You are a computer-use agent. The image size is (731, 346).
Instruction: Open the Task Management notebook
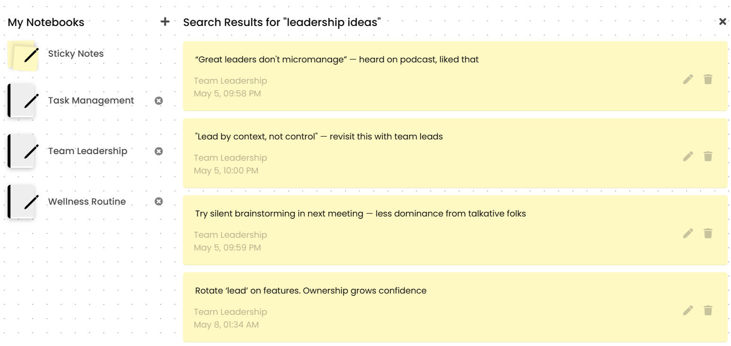coord(91,101)
